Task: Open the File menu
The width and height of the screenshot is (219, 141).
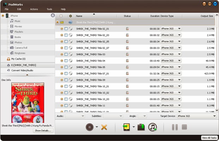Action: 7,9
